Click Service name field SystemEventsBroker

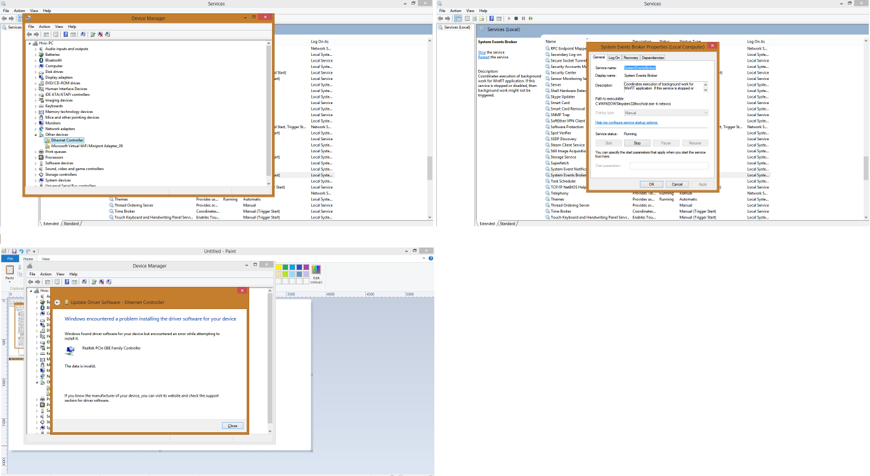click(640, 67)
